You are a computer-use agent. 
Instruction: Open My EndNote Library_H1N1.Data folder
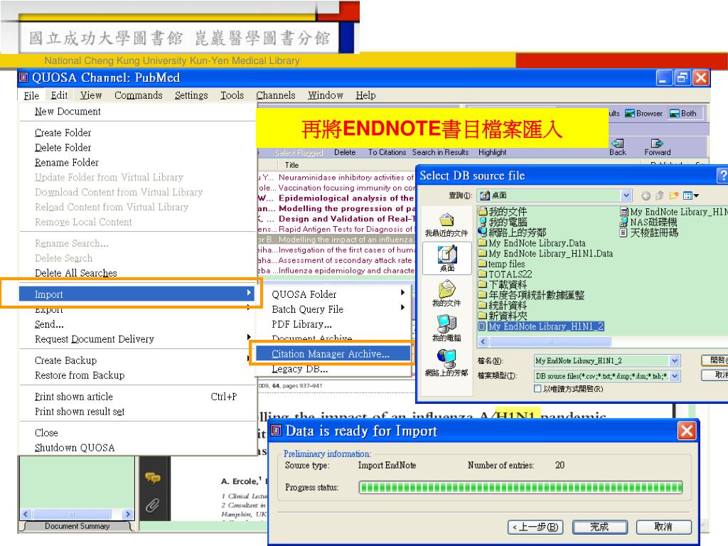pyautogui.click(x=545, y=254)
